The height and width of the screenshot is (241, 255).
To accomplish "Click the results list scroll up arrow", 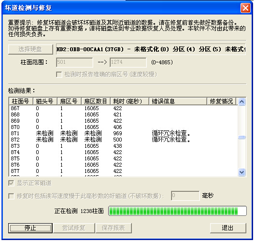I will (241, 102).
